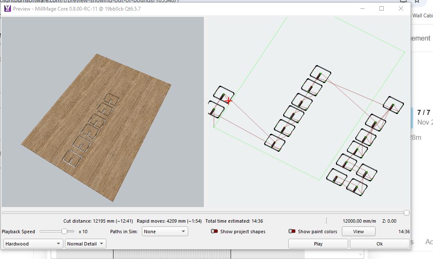
Task: Click the View button
Action: click(358, 232)
